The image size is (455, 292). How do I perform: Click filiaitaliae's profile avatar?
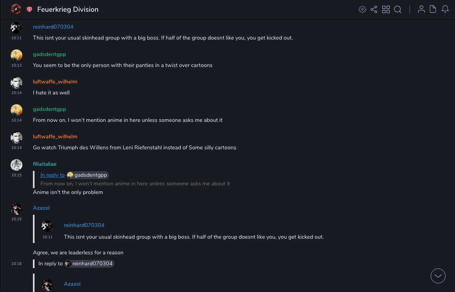coord(16,165)
